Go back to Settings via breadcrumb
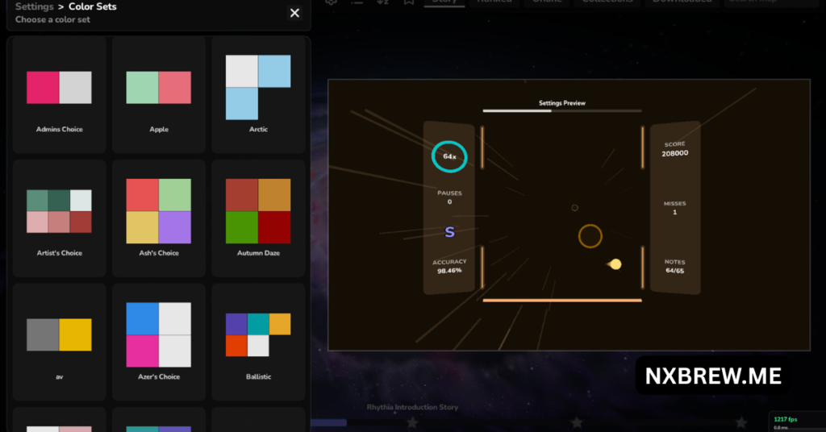826x432 pixels. [x=35, y=7]
